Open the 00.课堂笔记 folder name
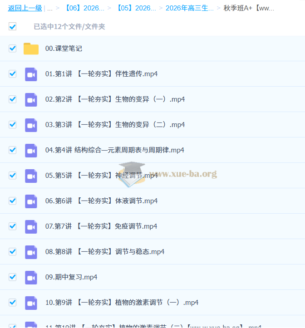The height and width of the screenshot is (328, 305). click(x=64, y=49)
